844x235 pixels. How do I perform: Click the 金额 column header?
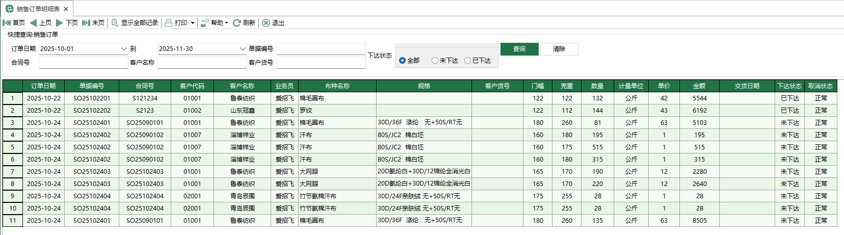tap(699, 86)
